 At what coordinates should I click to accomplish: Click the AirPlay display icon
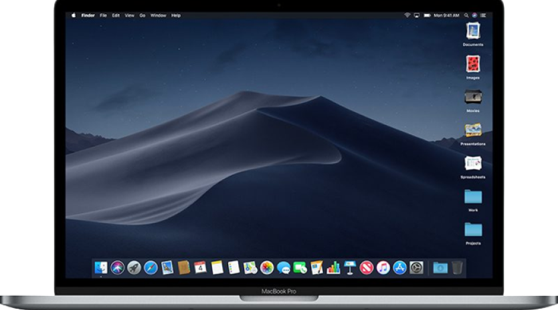tap(417, 15)
